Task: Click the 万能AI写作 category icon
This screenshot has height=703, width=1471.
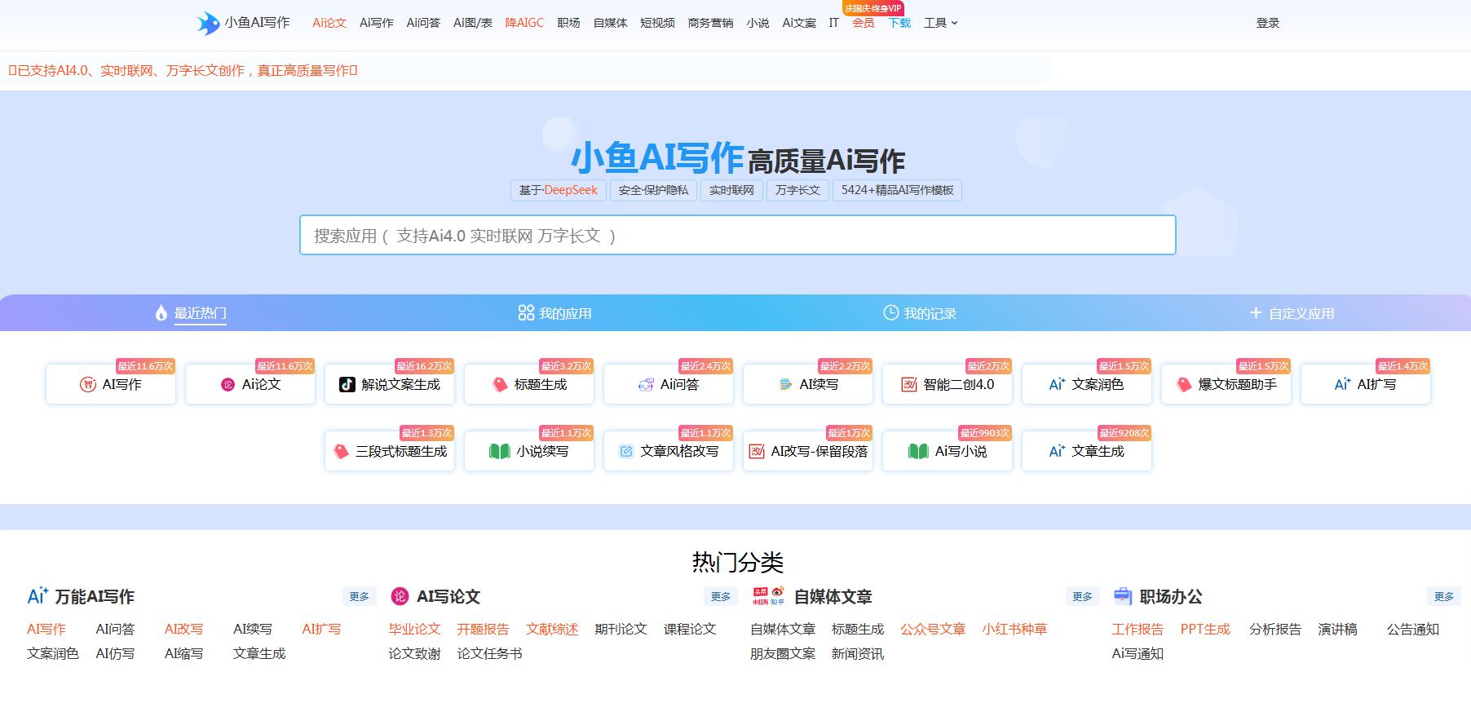Action: point(38,596)
